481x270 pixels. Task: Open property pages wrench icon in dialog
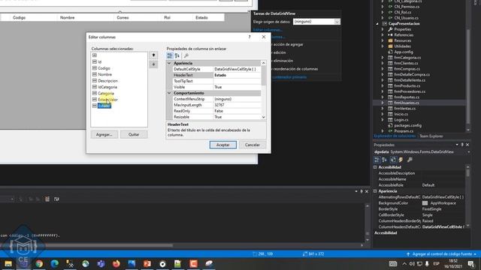pyautogui.click(x=186, y=55)
